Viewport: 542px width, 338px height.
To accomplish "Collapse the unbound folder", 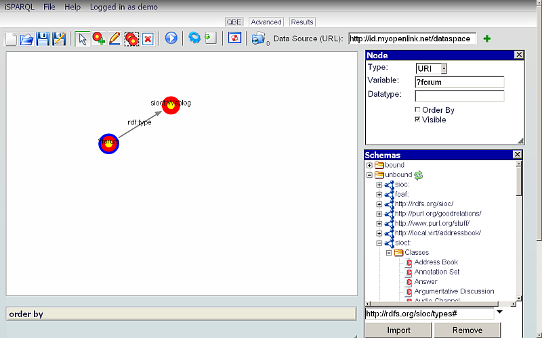I will (x=369, y=175).
